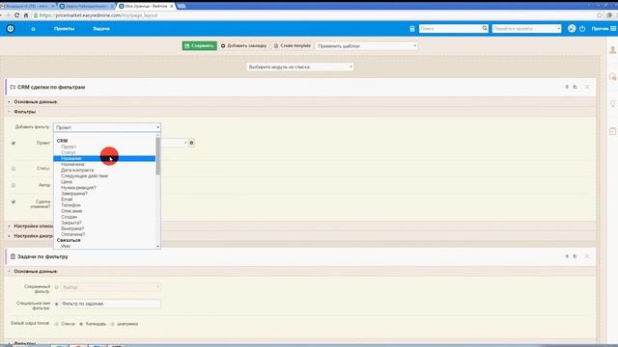Open the user avatar icon in top bar
This screenshot has width=618, height=347.
coord(572,28)
